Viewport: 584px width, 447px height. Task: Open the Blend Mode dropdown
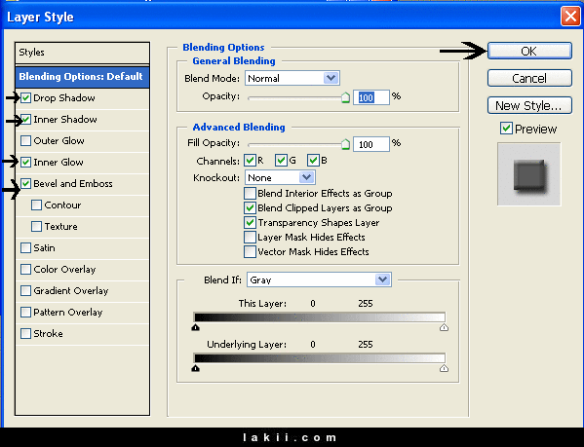292,78
